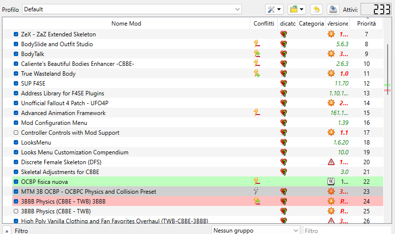The height and width of the screenshot is (234, 395).
Task: Click the open folders toolbar icon
Action: [x=297, y=10]
